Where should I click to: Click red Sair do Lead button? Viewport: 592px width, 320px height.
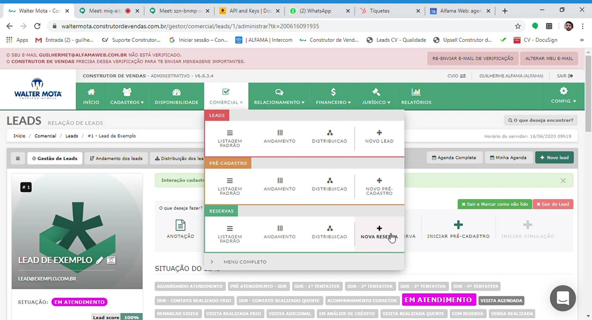point(552,204)
